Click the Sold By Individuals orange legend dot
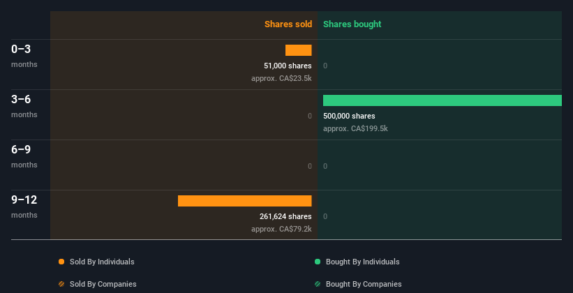 pyautogui.click(x=61, y=262)
